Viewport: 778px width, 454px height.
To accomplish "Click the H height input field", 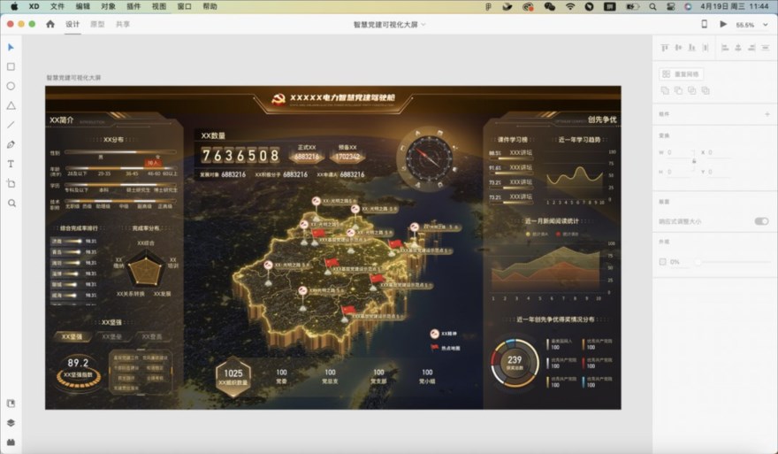I will (x=678, y=172).
